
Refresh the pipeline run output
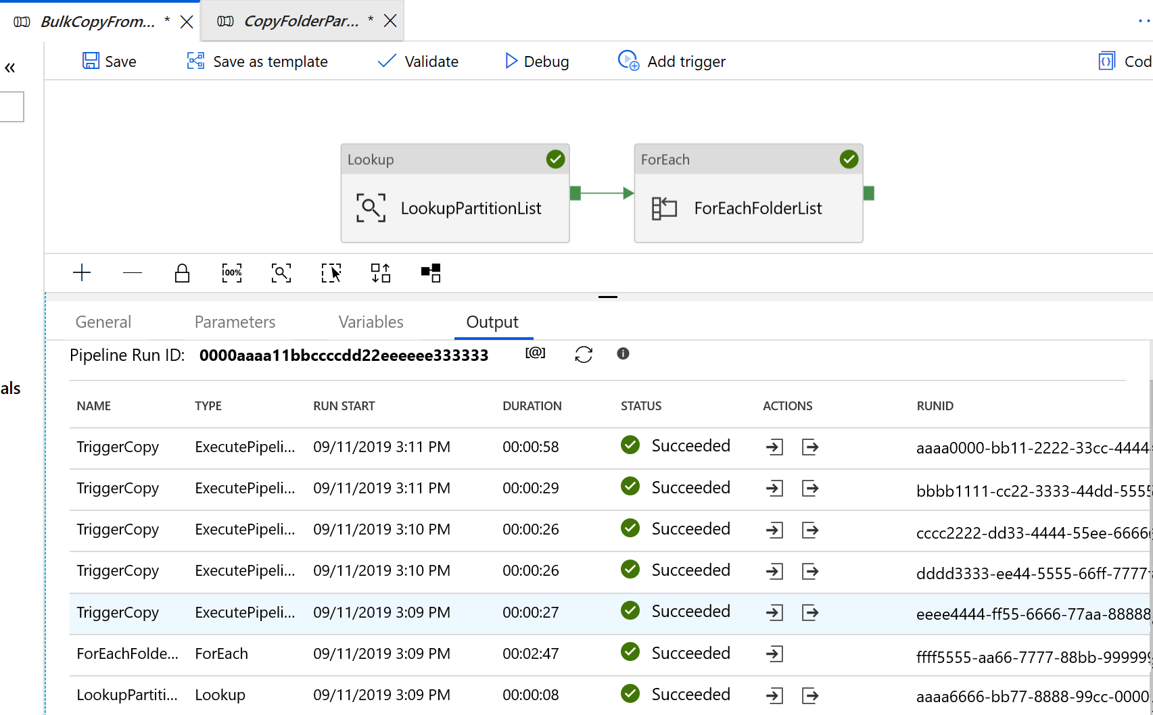584,353
